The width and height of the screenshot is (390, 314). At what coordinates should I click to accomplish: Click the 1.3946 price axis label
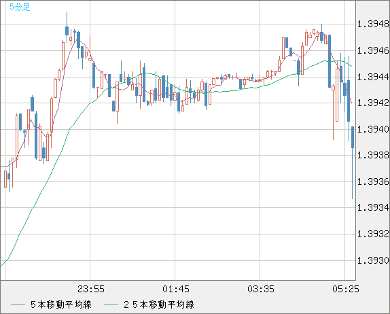click(x=373, y=50)
